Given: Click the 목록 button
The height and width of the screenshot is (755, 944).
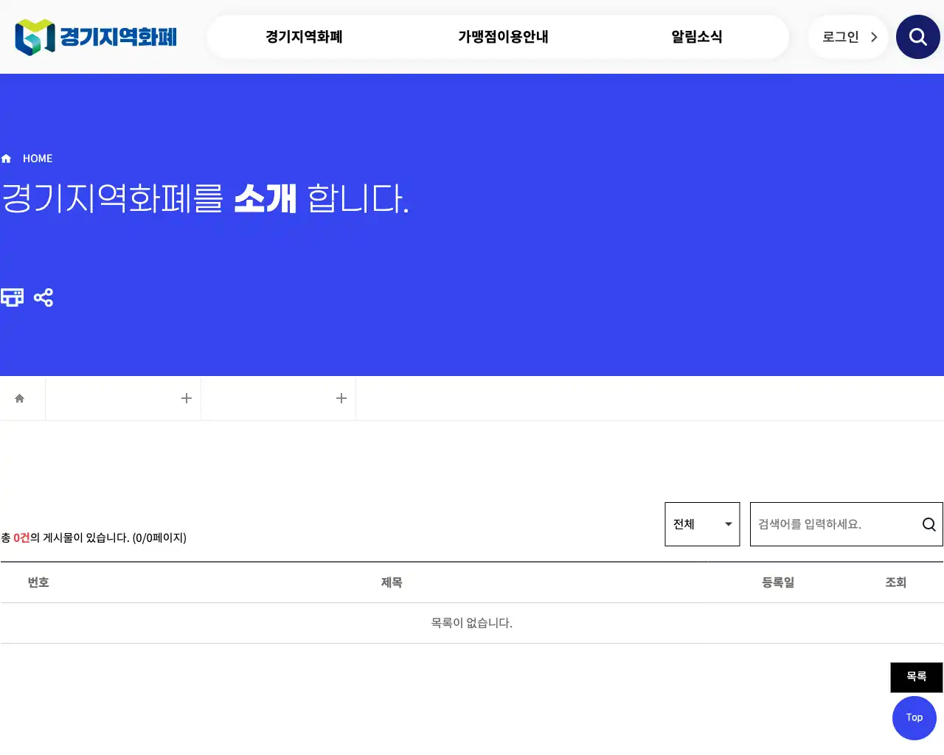Looking at the screenshot, I should pos(916,677).
